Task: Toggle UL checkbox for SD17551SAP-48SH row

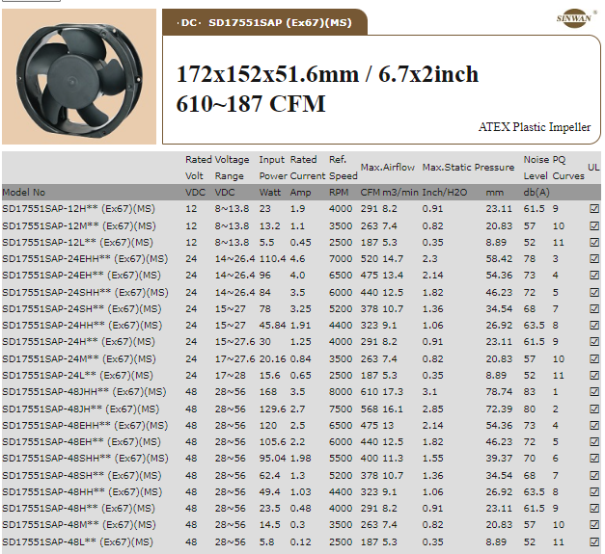Action: [x=593, y=475]
